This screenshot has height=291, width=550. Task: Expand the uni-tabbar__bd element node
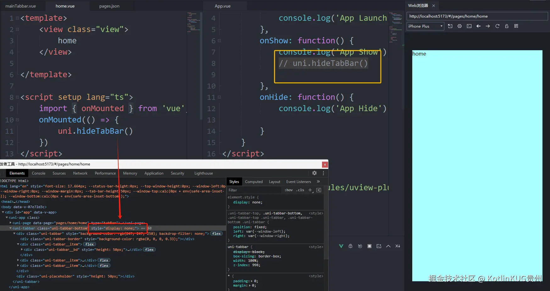(x=22, y=250)
